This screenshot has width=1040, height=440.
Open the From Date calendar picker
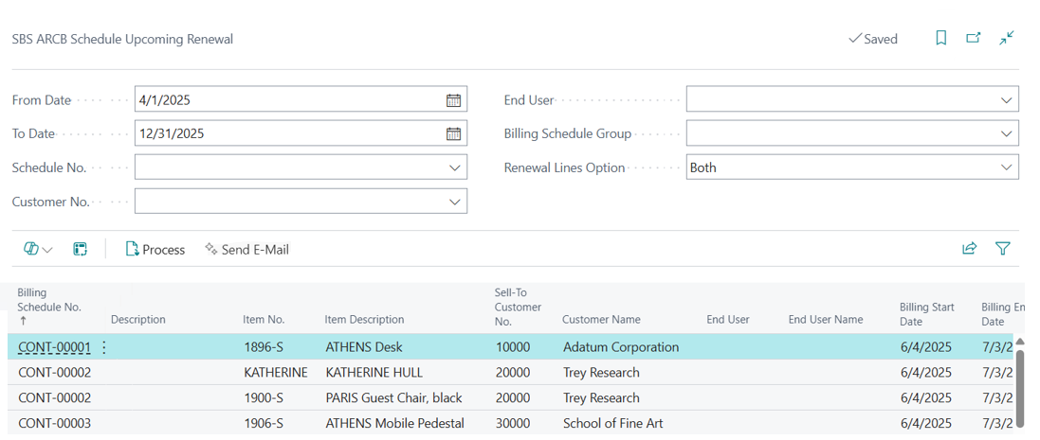click(453, 99)
